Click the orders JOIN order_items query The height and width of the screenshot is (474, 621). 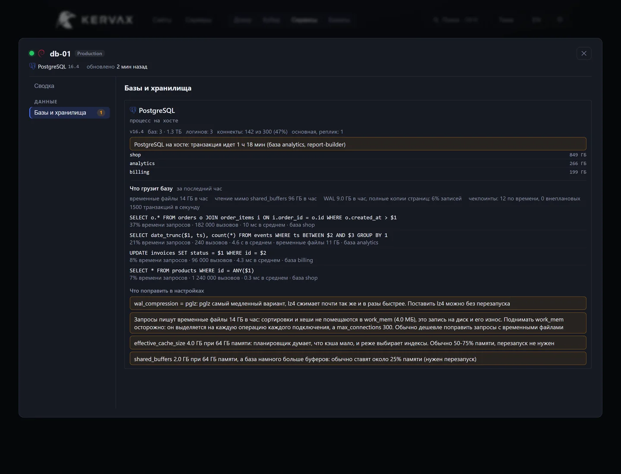click(x=263, y=218)
